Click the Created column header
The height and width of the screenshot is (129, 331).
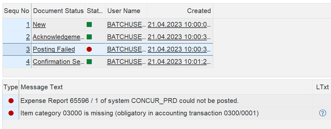click(180, 11)
